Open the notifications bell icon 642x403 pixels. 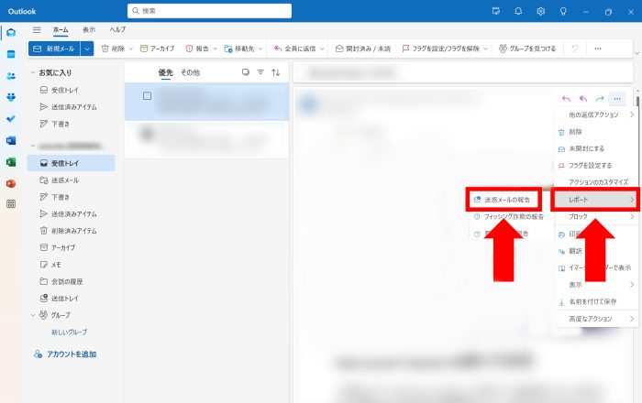pos(518,11)
